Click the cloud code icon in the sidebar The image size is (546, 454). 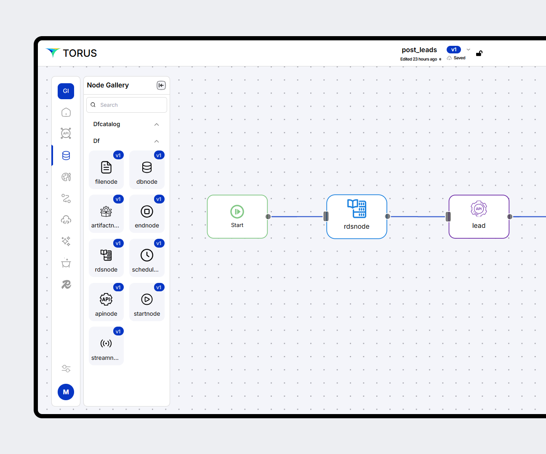coord(66,220)
